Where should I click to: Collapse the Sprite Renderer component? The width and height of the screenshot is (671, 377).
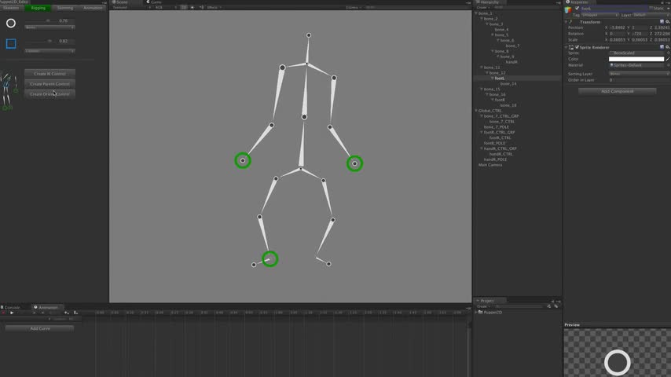[566, 47]
